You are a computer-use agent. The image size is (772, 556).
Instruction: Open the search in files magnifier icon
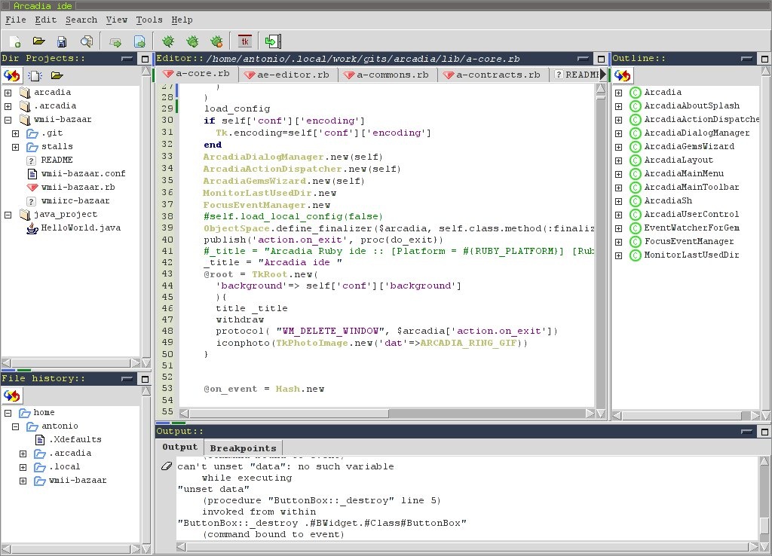pyautogui.click(x=87, y=41)
